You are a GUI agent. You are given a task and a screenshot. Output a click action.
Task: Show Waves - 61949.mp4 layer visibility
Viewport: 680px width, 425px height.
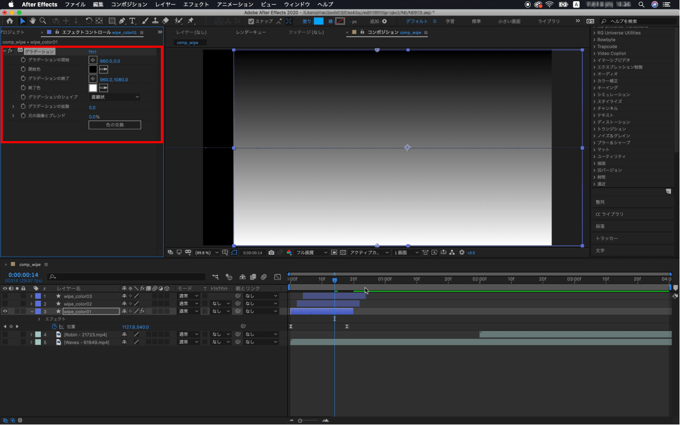click(x=5, y=342)
